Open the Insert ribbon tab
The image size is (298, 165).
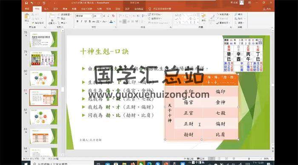(46, 9)
